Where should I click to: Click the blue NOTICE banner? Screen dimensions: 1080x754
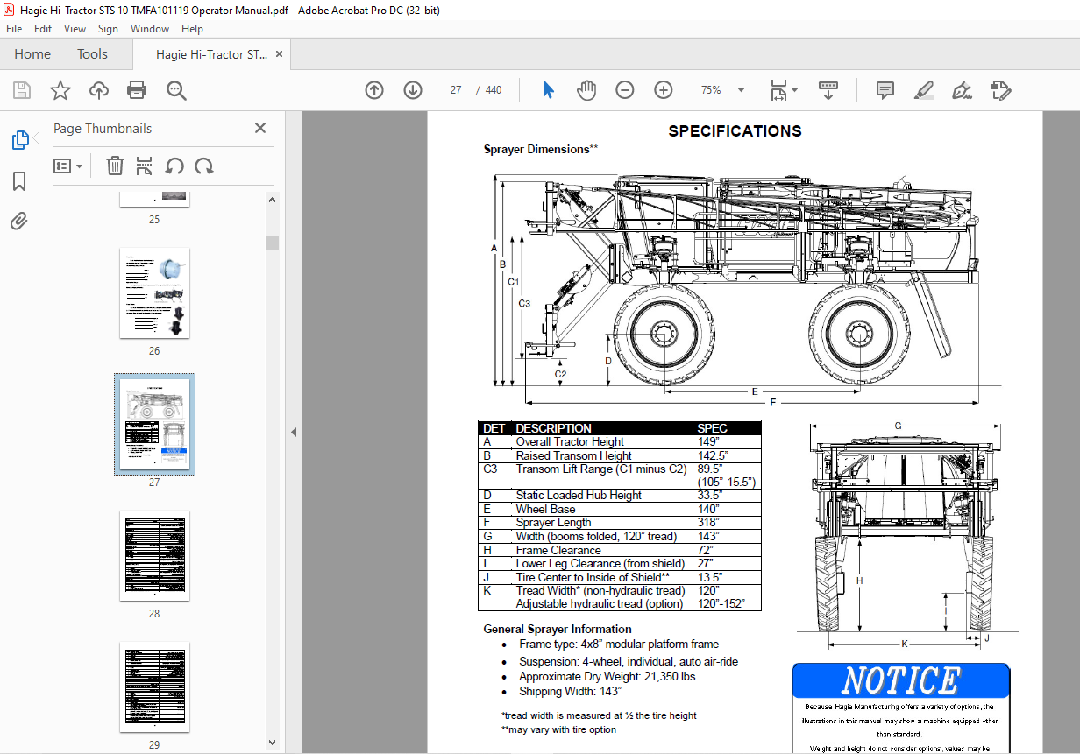click(901, 680)
